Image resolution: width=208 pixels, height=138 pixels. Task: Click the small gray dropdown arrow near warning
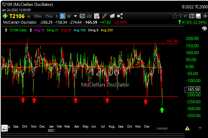click(200, 128)
